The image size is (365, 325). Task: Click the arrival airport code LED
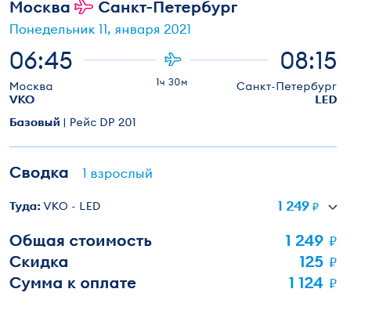tap(326, 99)
